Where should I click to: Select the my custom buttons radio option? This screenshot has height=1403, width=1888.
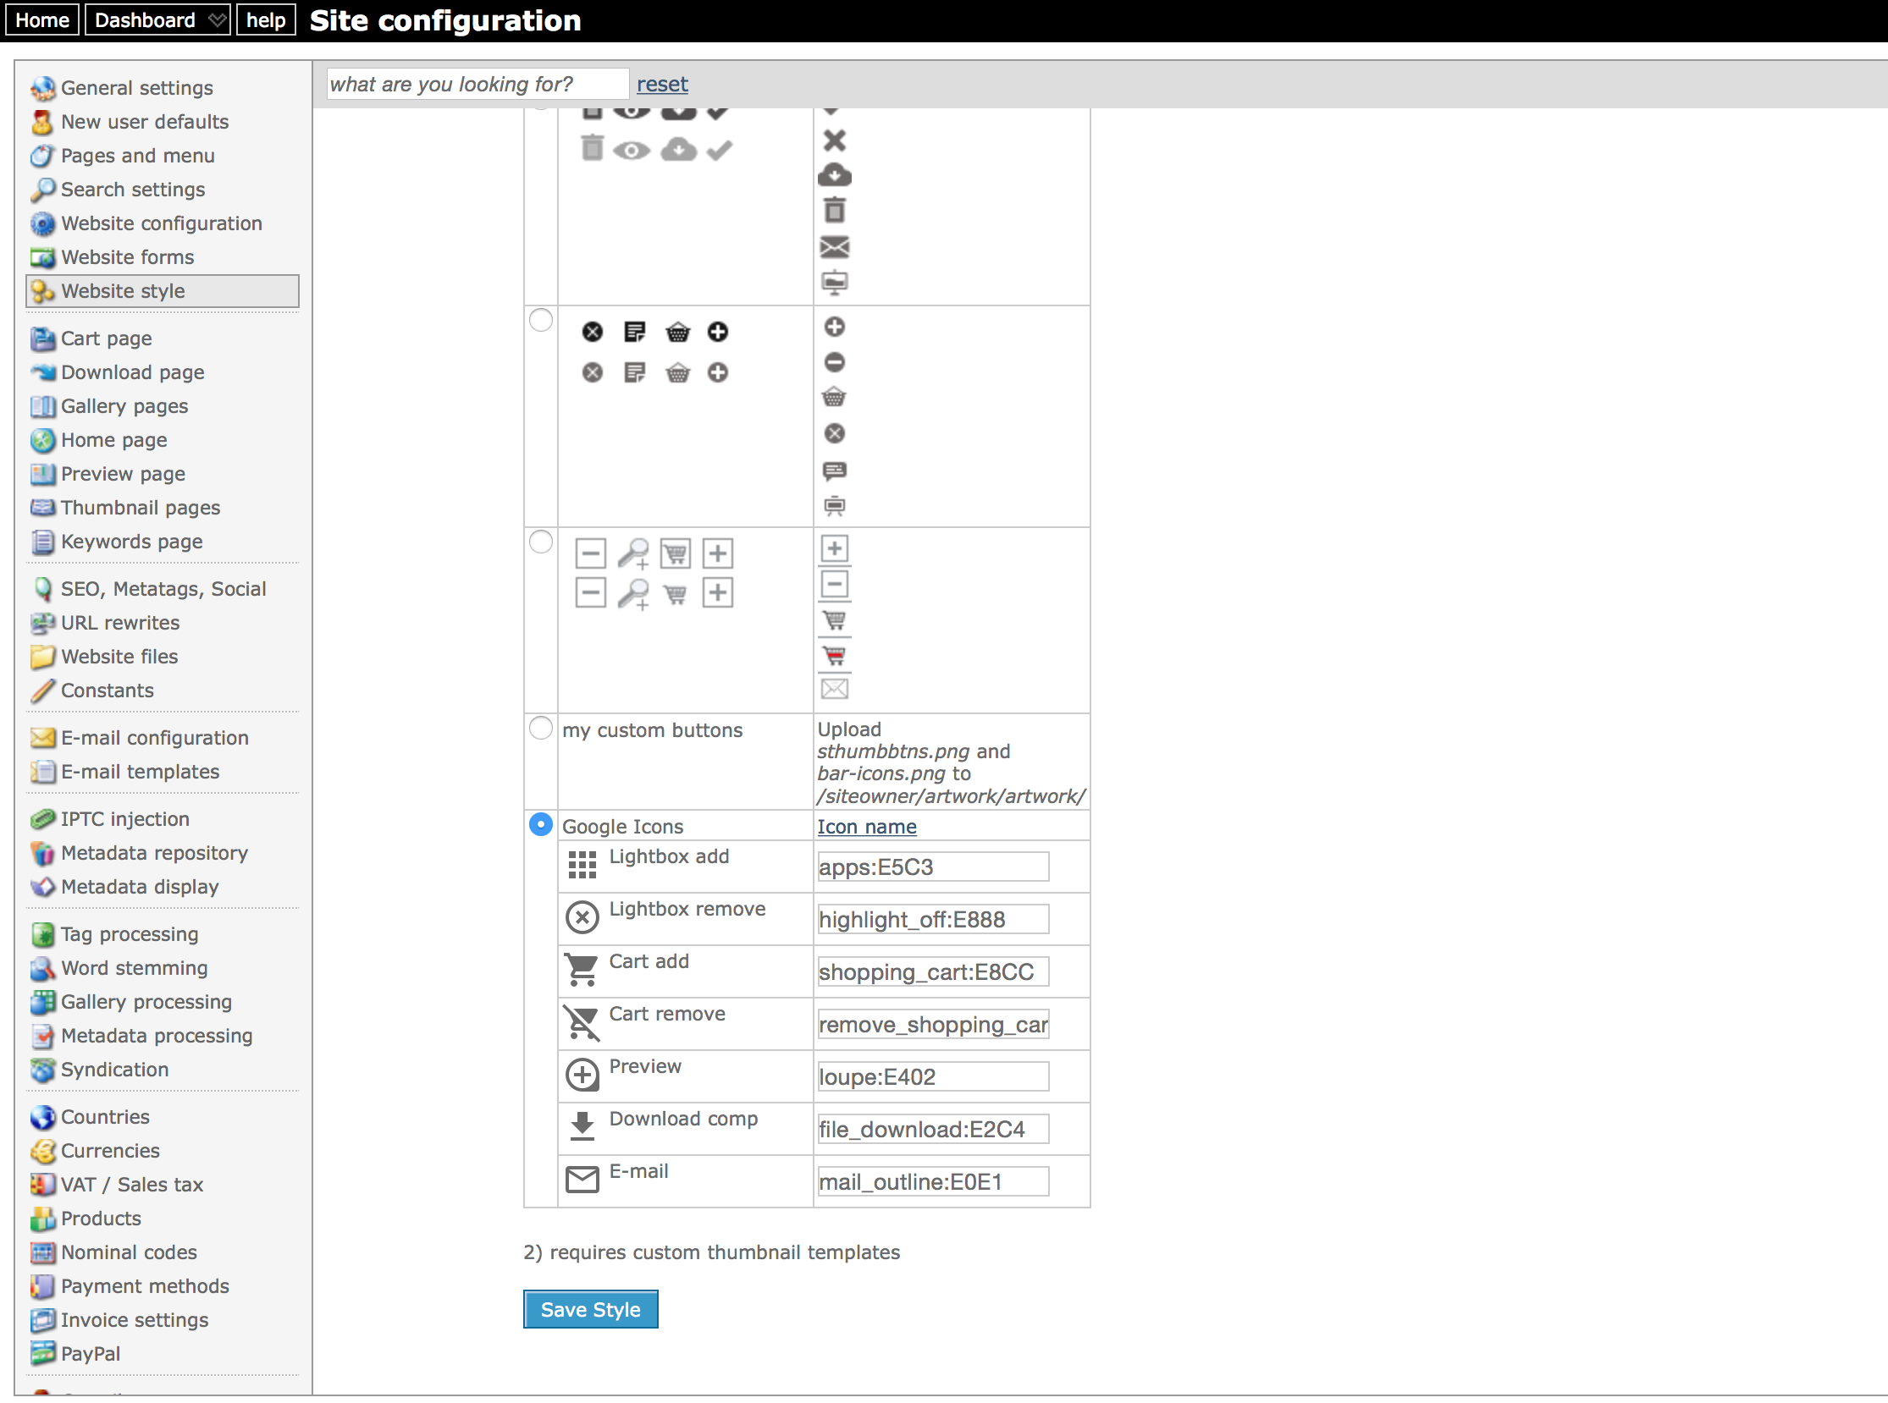[x=540, y=729]
